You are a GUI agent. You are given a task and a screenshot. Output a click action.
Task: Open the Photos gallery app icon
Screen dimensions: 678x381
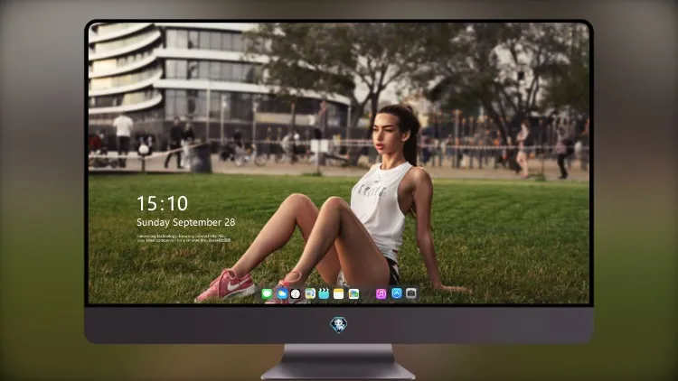tap(353, 294)
